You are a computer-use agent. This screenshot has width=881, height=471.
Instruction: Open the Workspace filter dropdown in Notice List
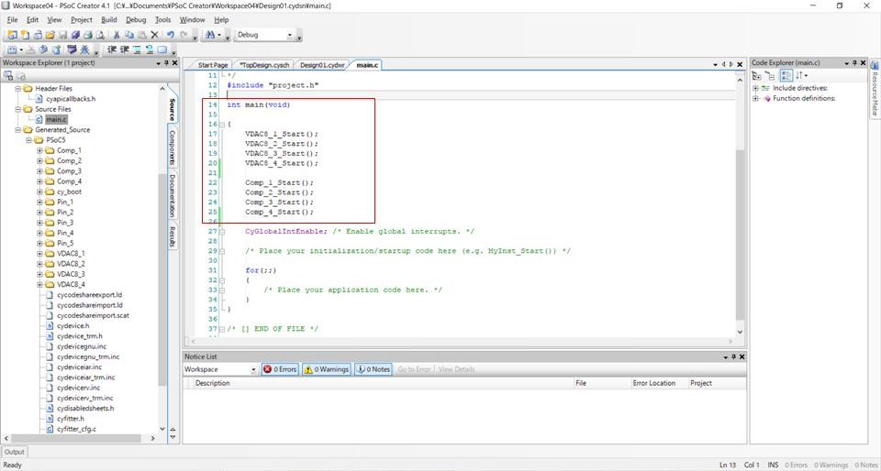coord(253,369)
